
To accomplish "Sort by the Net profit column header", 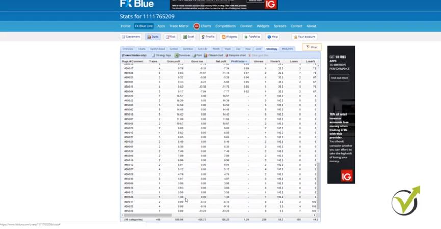I will pyautogui.click(x=221, y=61).
